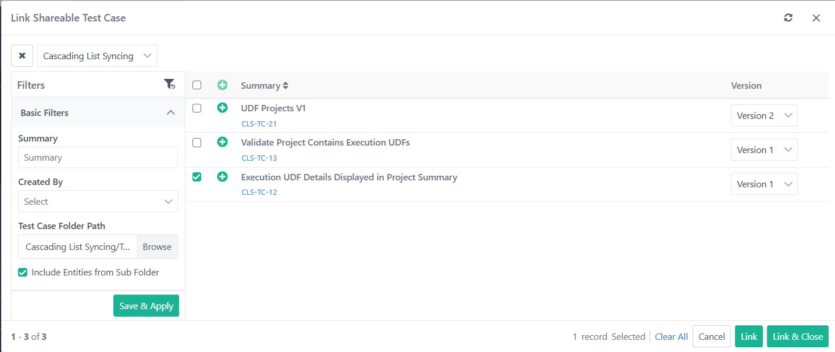Open Version 2 dropdown for CLS-TC-21
Image resolution: width=835 pixels, height=352 pixels.
(764, 115)
